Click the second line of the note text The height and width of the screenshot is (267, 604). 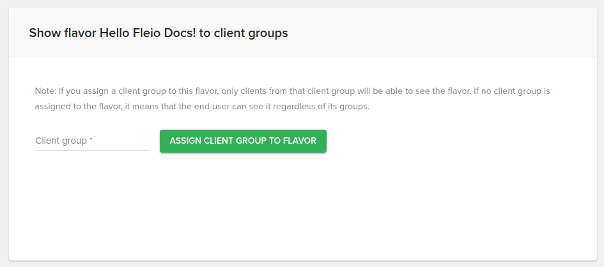pos(202,107)
